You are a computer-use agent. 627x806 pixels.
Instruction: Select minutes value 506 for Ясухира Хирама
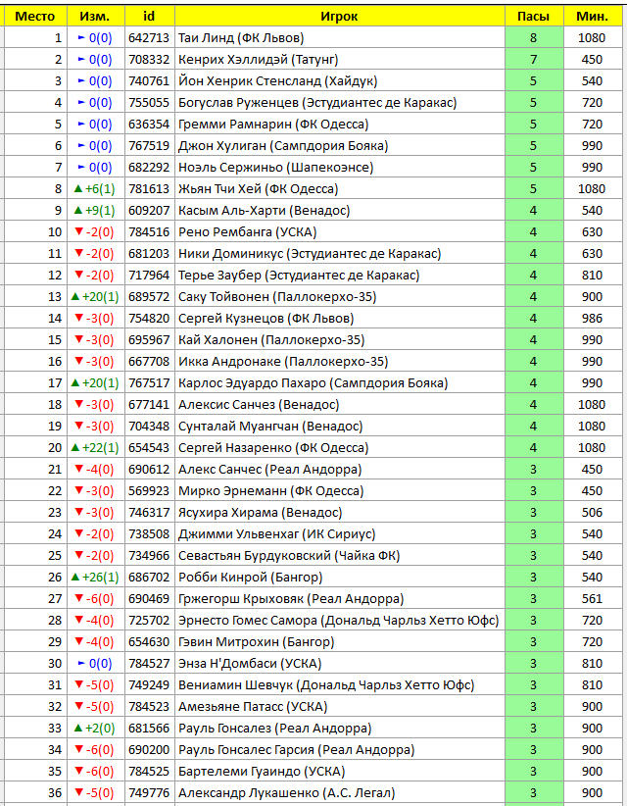pos(592,513)
